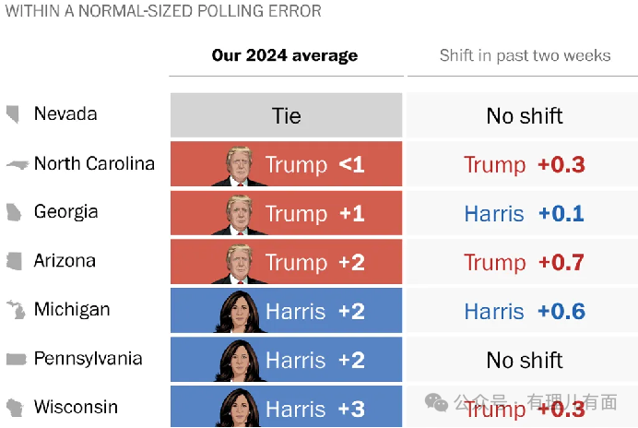Select the Michigan state shape icon

[15, 310]
